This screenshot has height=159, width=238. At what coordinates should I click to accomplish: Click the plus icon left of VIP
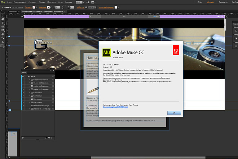[185, 42]
